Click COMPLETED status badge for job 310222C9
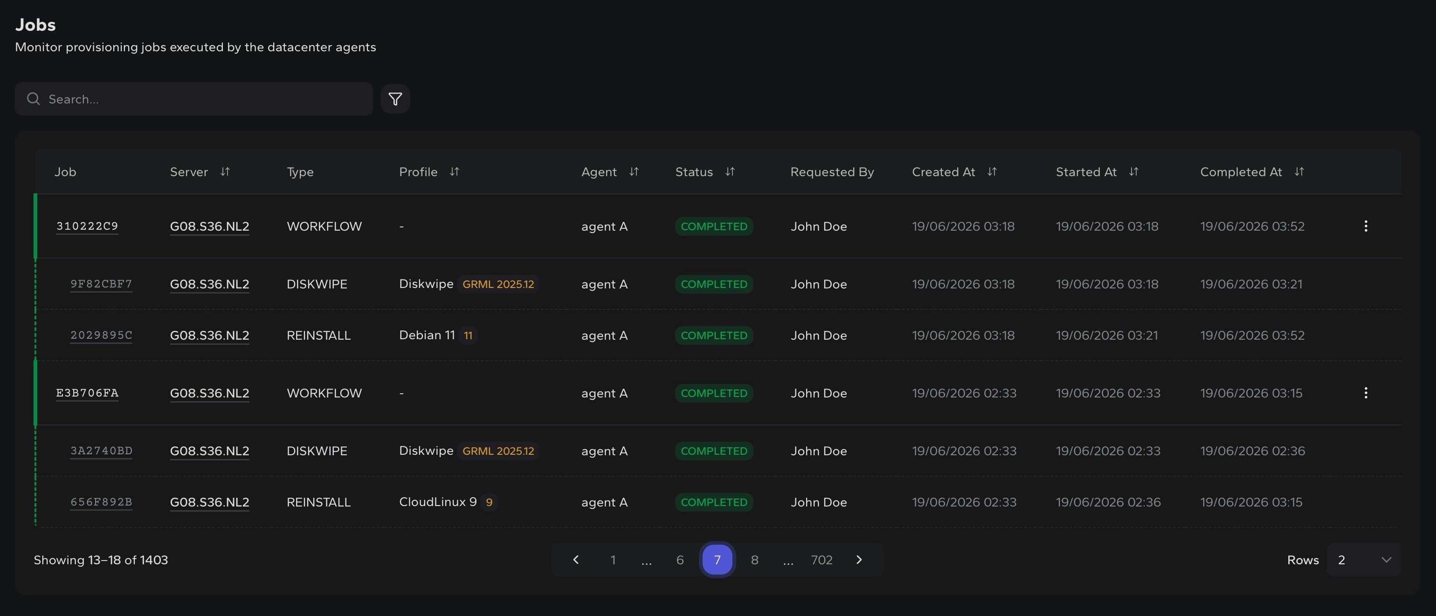 [x=713, y=226]
